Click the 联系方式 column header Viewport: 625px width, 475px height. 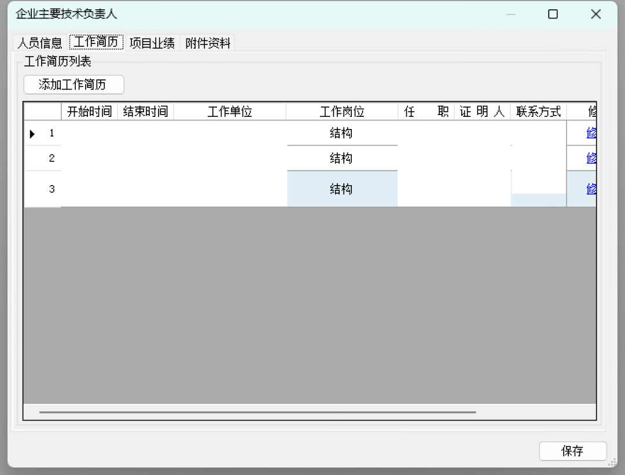point(538,112)
